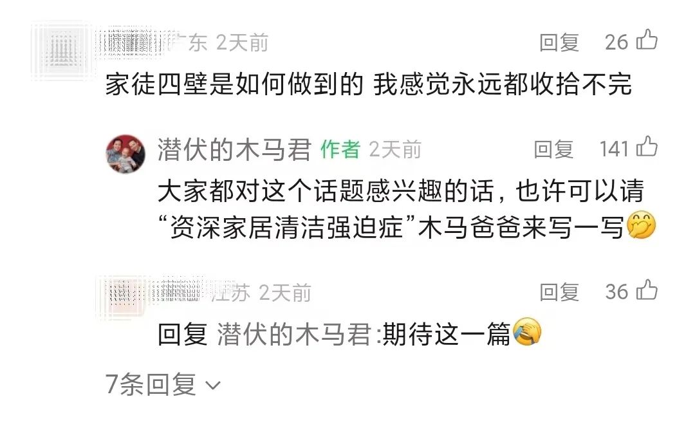Like the reply with 36 likes
This screenshot has width=695, height=426.
point(647,290)
